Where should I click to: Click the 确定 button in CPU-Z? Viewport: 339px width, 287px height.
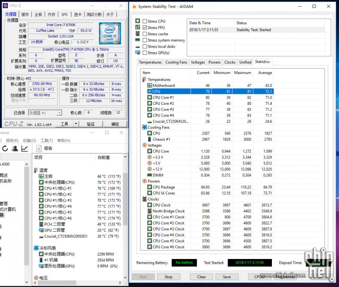pyautogui.click(x=115, y=124)
